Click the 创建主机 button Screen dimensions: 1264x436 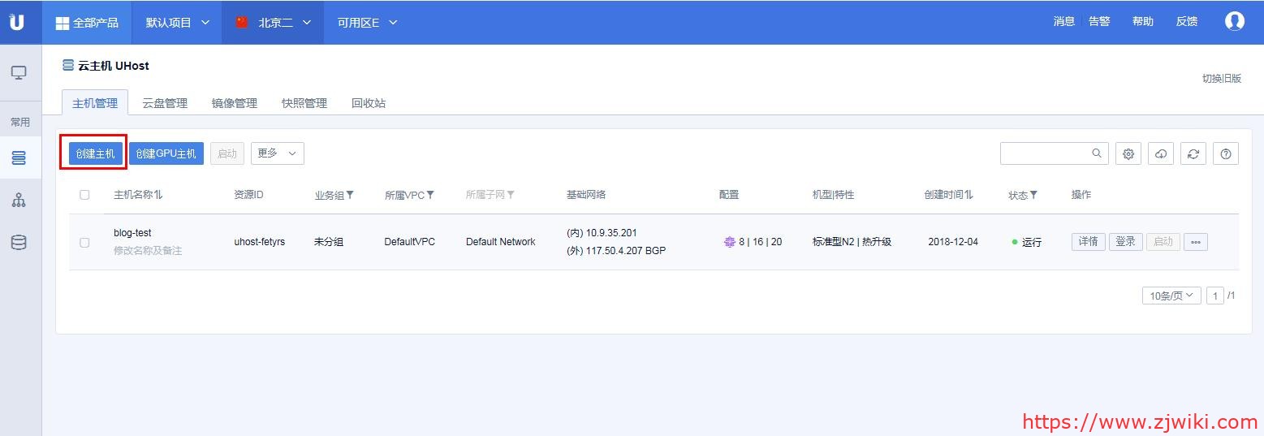95,153
